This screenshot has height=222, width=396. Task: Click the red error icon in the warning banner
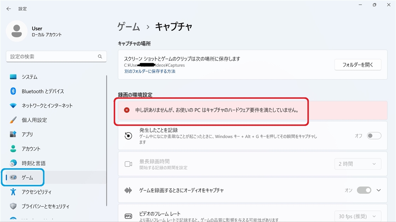click(x=127, y=110)
